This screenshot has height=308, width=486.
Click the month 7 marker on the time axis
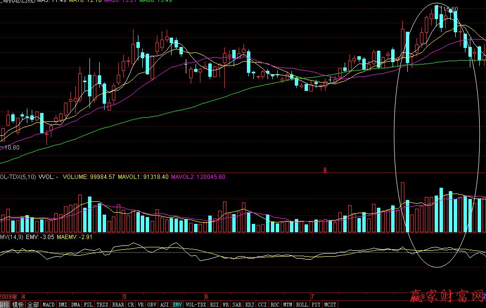pyautogui.click(x=312, y=296)
